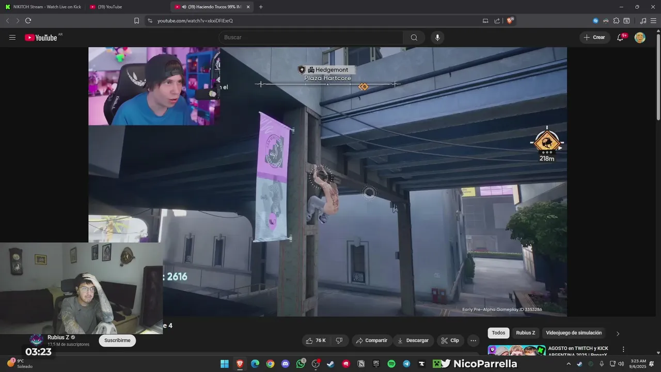Open YouTube notifications bell

pyautogui.click(x=620, y=37)
